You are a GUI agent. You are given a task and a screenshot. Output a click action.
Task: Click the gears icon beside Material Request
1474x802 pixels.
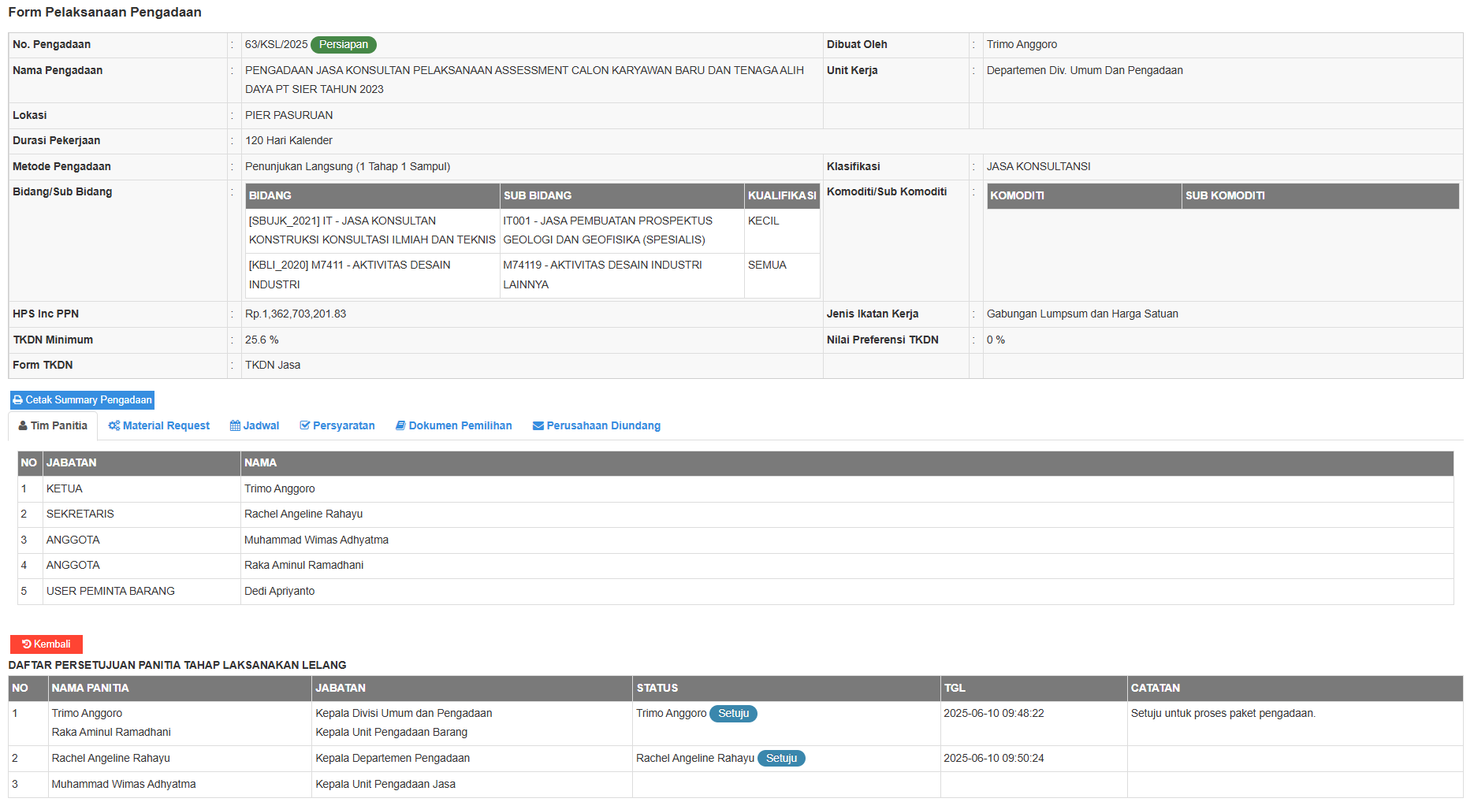pyautogui.click(x=114, y=426)
